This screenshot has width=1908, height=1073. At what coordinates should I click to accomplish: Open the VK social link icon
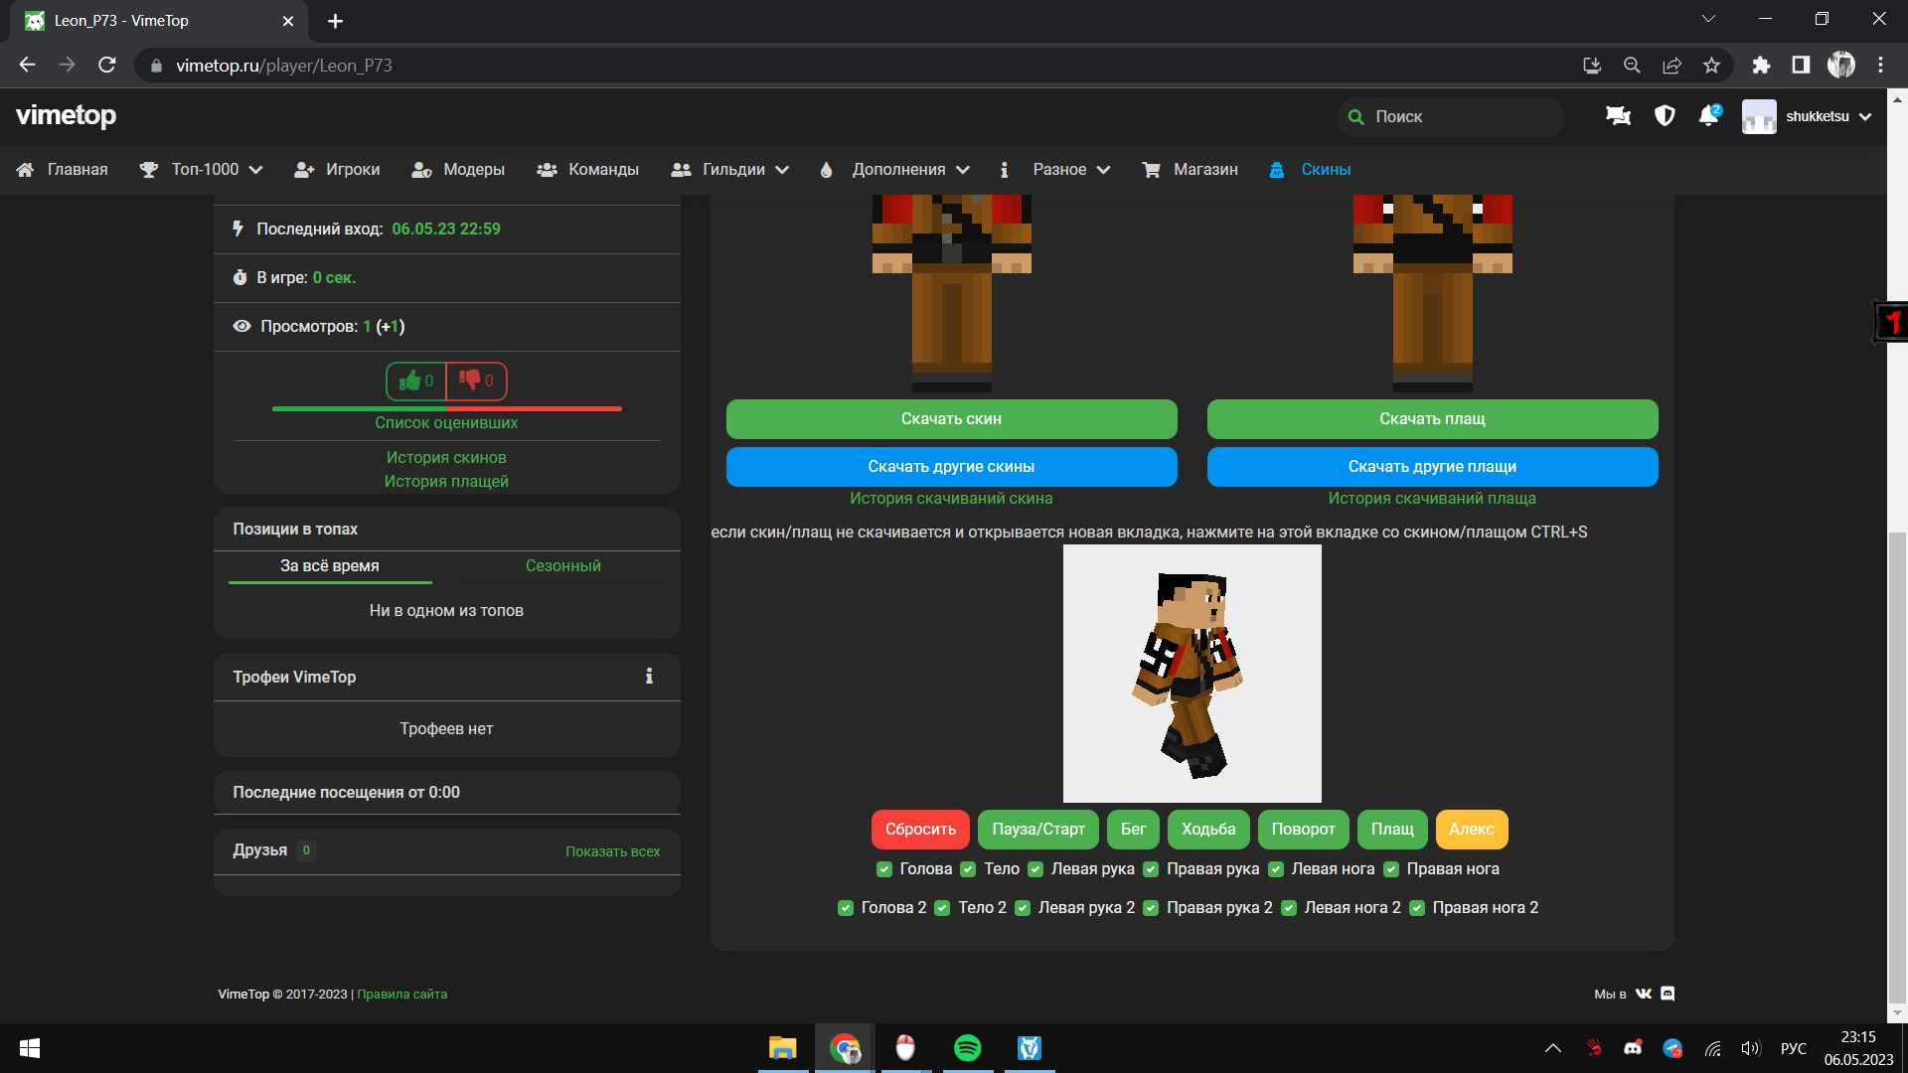click(1644, 994)
